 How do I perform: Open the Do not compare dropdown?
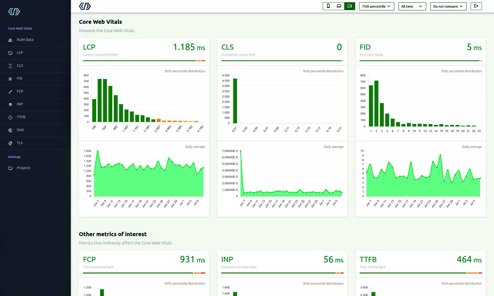click(x=448, y=6)
